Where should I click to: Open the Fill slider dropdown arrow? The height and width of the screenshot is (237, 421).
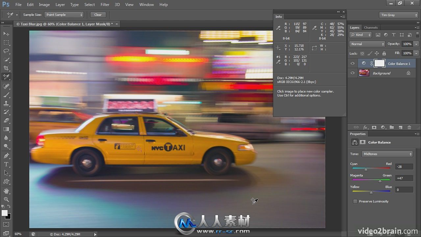[416, 53]
